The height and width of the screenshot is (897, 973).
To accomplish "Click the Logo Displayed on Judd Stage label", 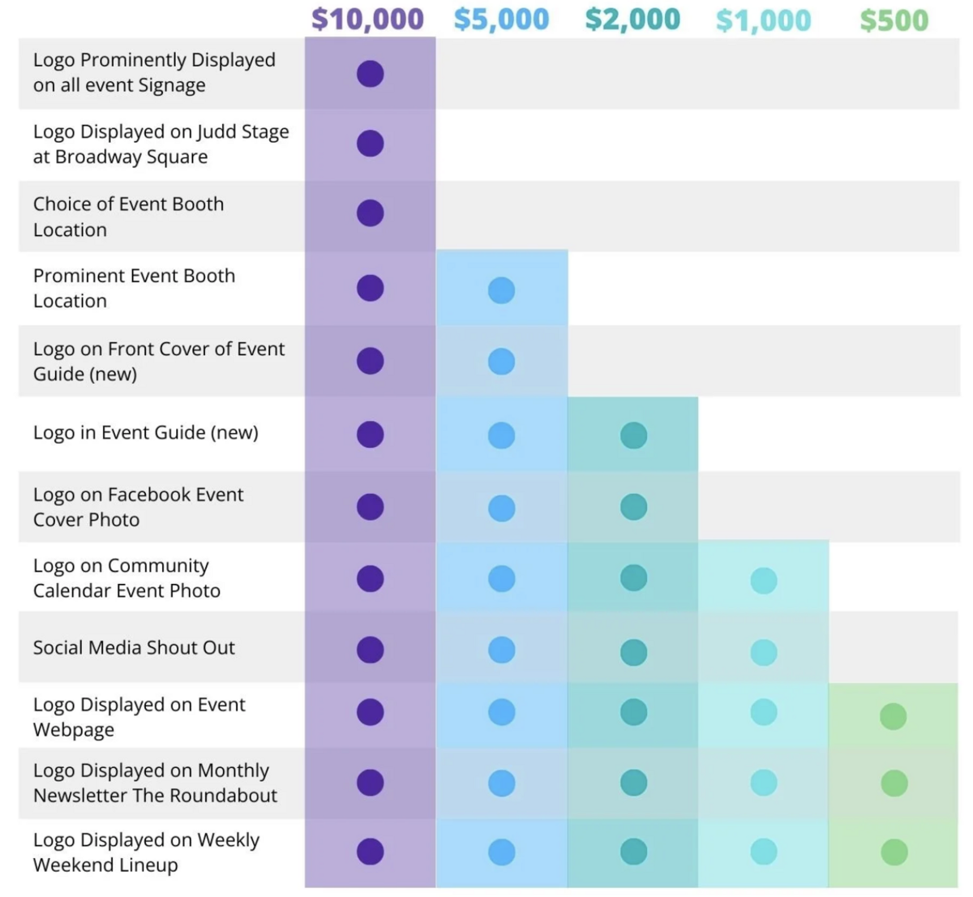I will click(161, 144).
